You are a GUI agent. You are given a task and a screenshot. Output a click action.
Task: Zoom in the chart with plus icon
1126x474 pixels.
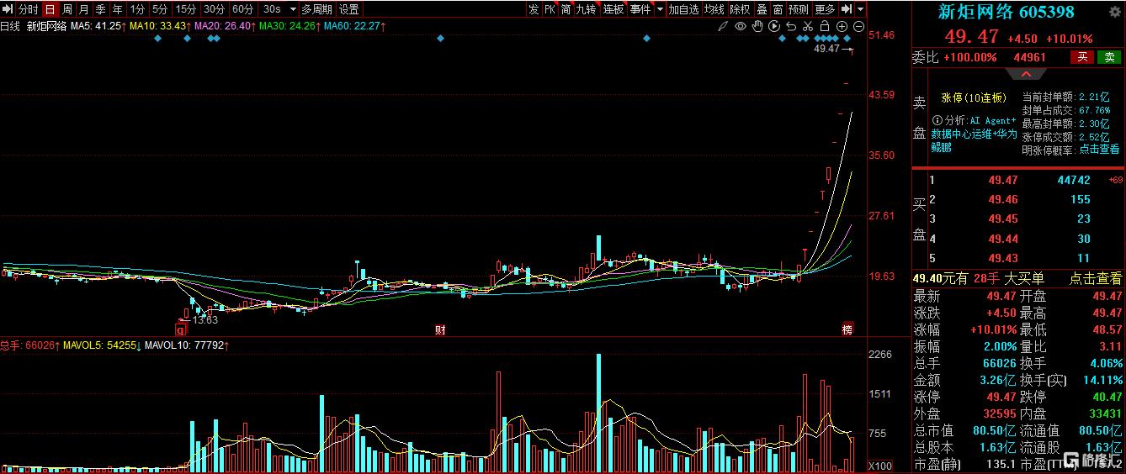(x=842, y=26)
